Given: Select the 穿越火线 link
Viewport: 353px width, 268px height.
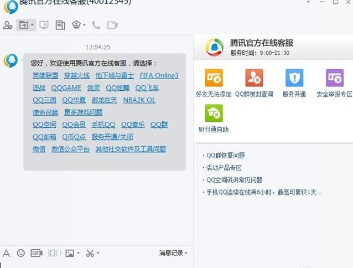Looking at the screenshot, I should point(77,75).
